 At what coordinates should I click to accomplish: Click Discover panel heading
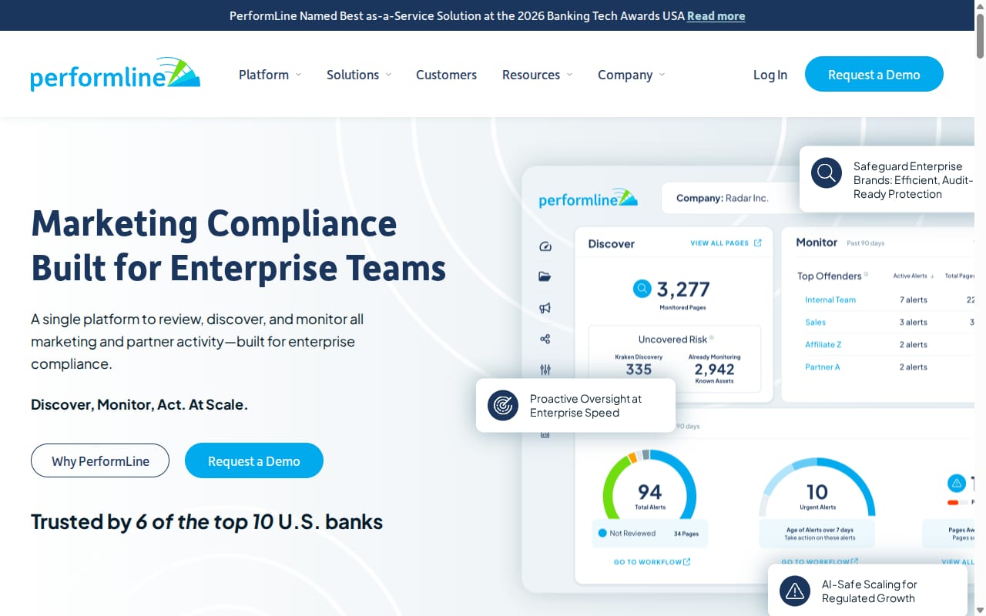pos(612,243)
